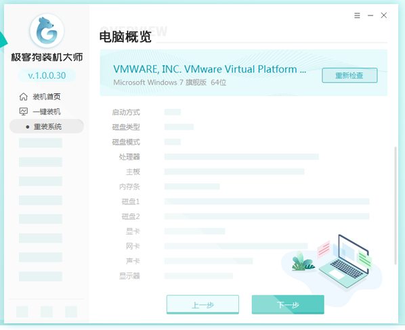
Task: Minimize the window with the dash icon
Action: pyautogui.click(x=370, y=16)
